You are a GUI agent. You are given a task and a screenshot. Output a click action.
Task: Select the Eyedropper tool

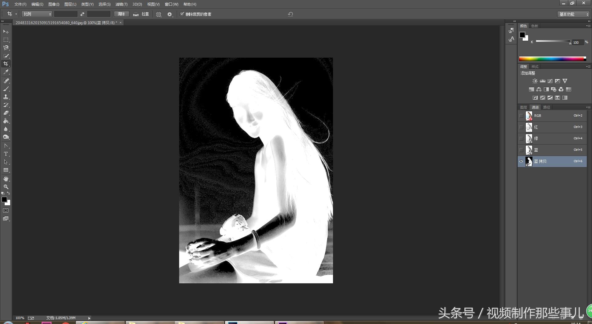6,72
